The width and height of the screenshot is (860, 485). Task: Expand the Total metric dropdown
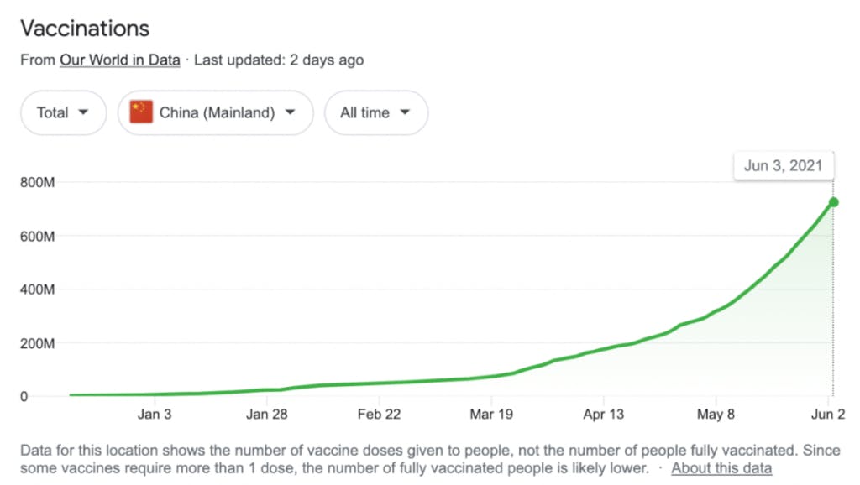(x=63, y=112)
